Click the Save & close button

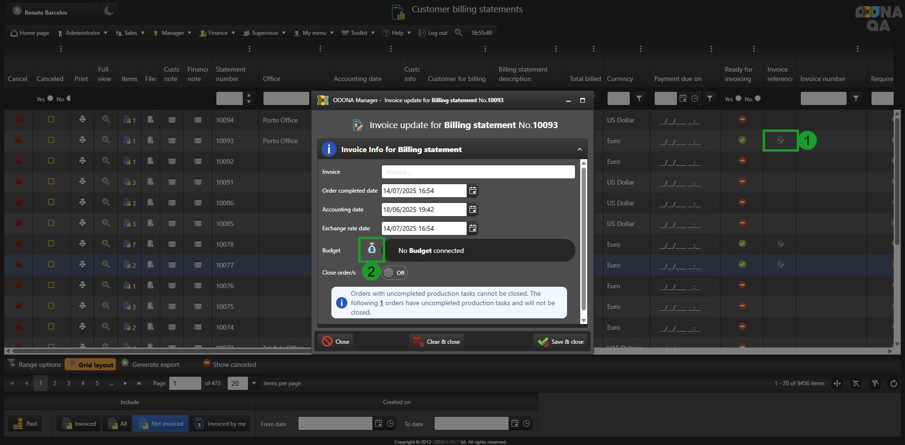coord(561,341)
